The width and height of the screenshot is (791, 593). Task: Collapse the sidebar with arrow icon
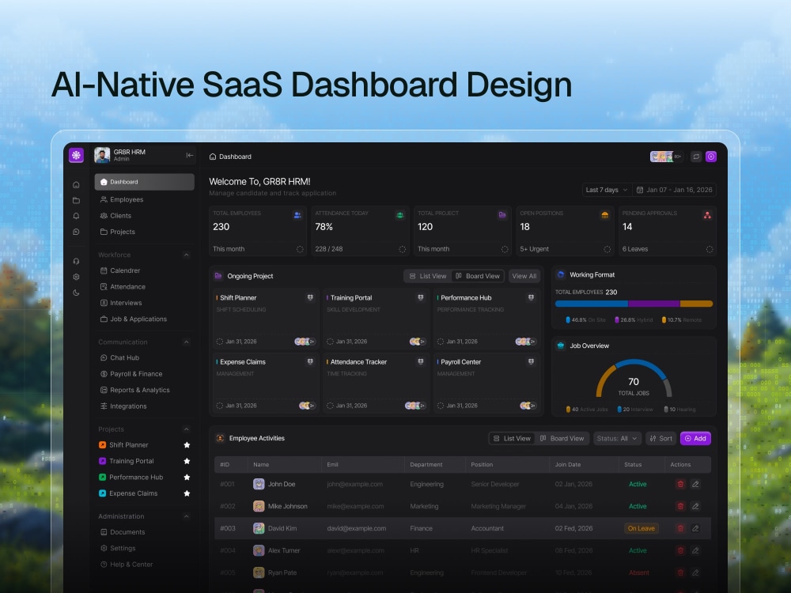(x=189, y=155)
